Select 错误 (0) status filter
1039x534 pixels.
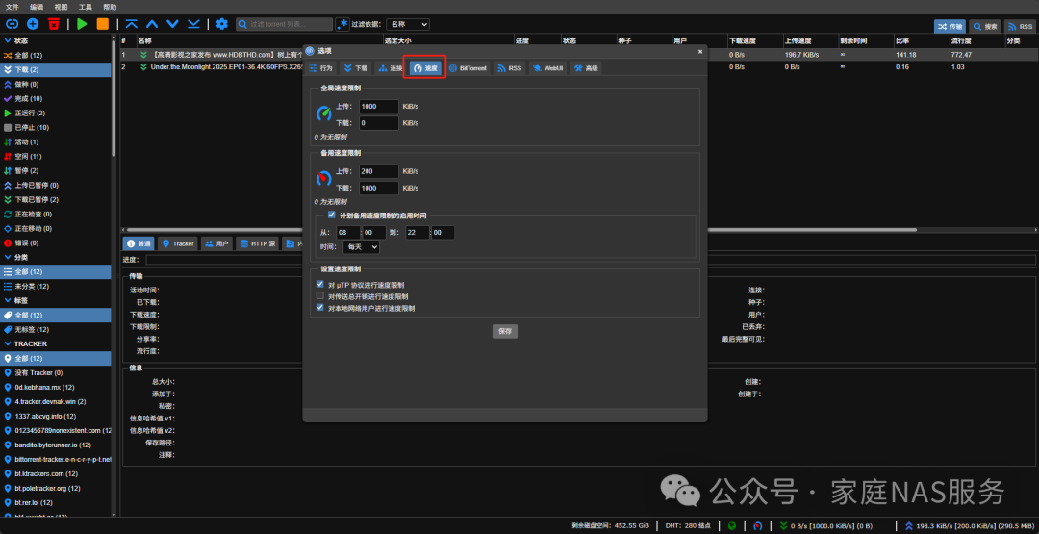56,243
